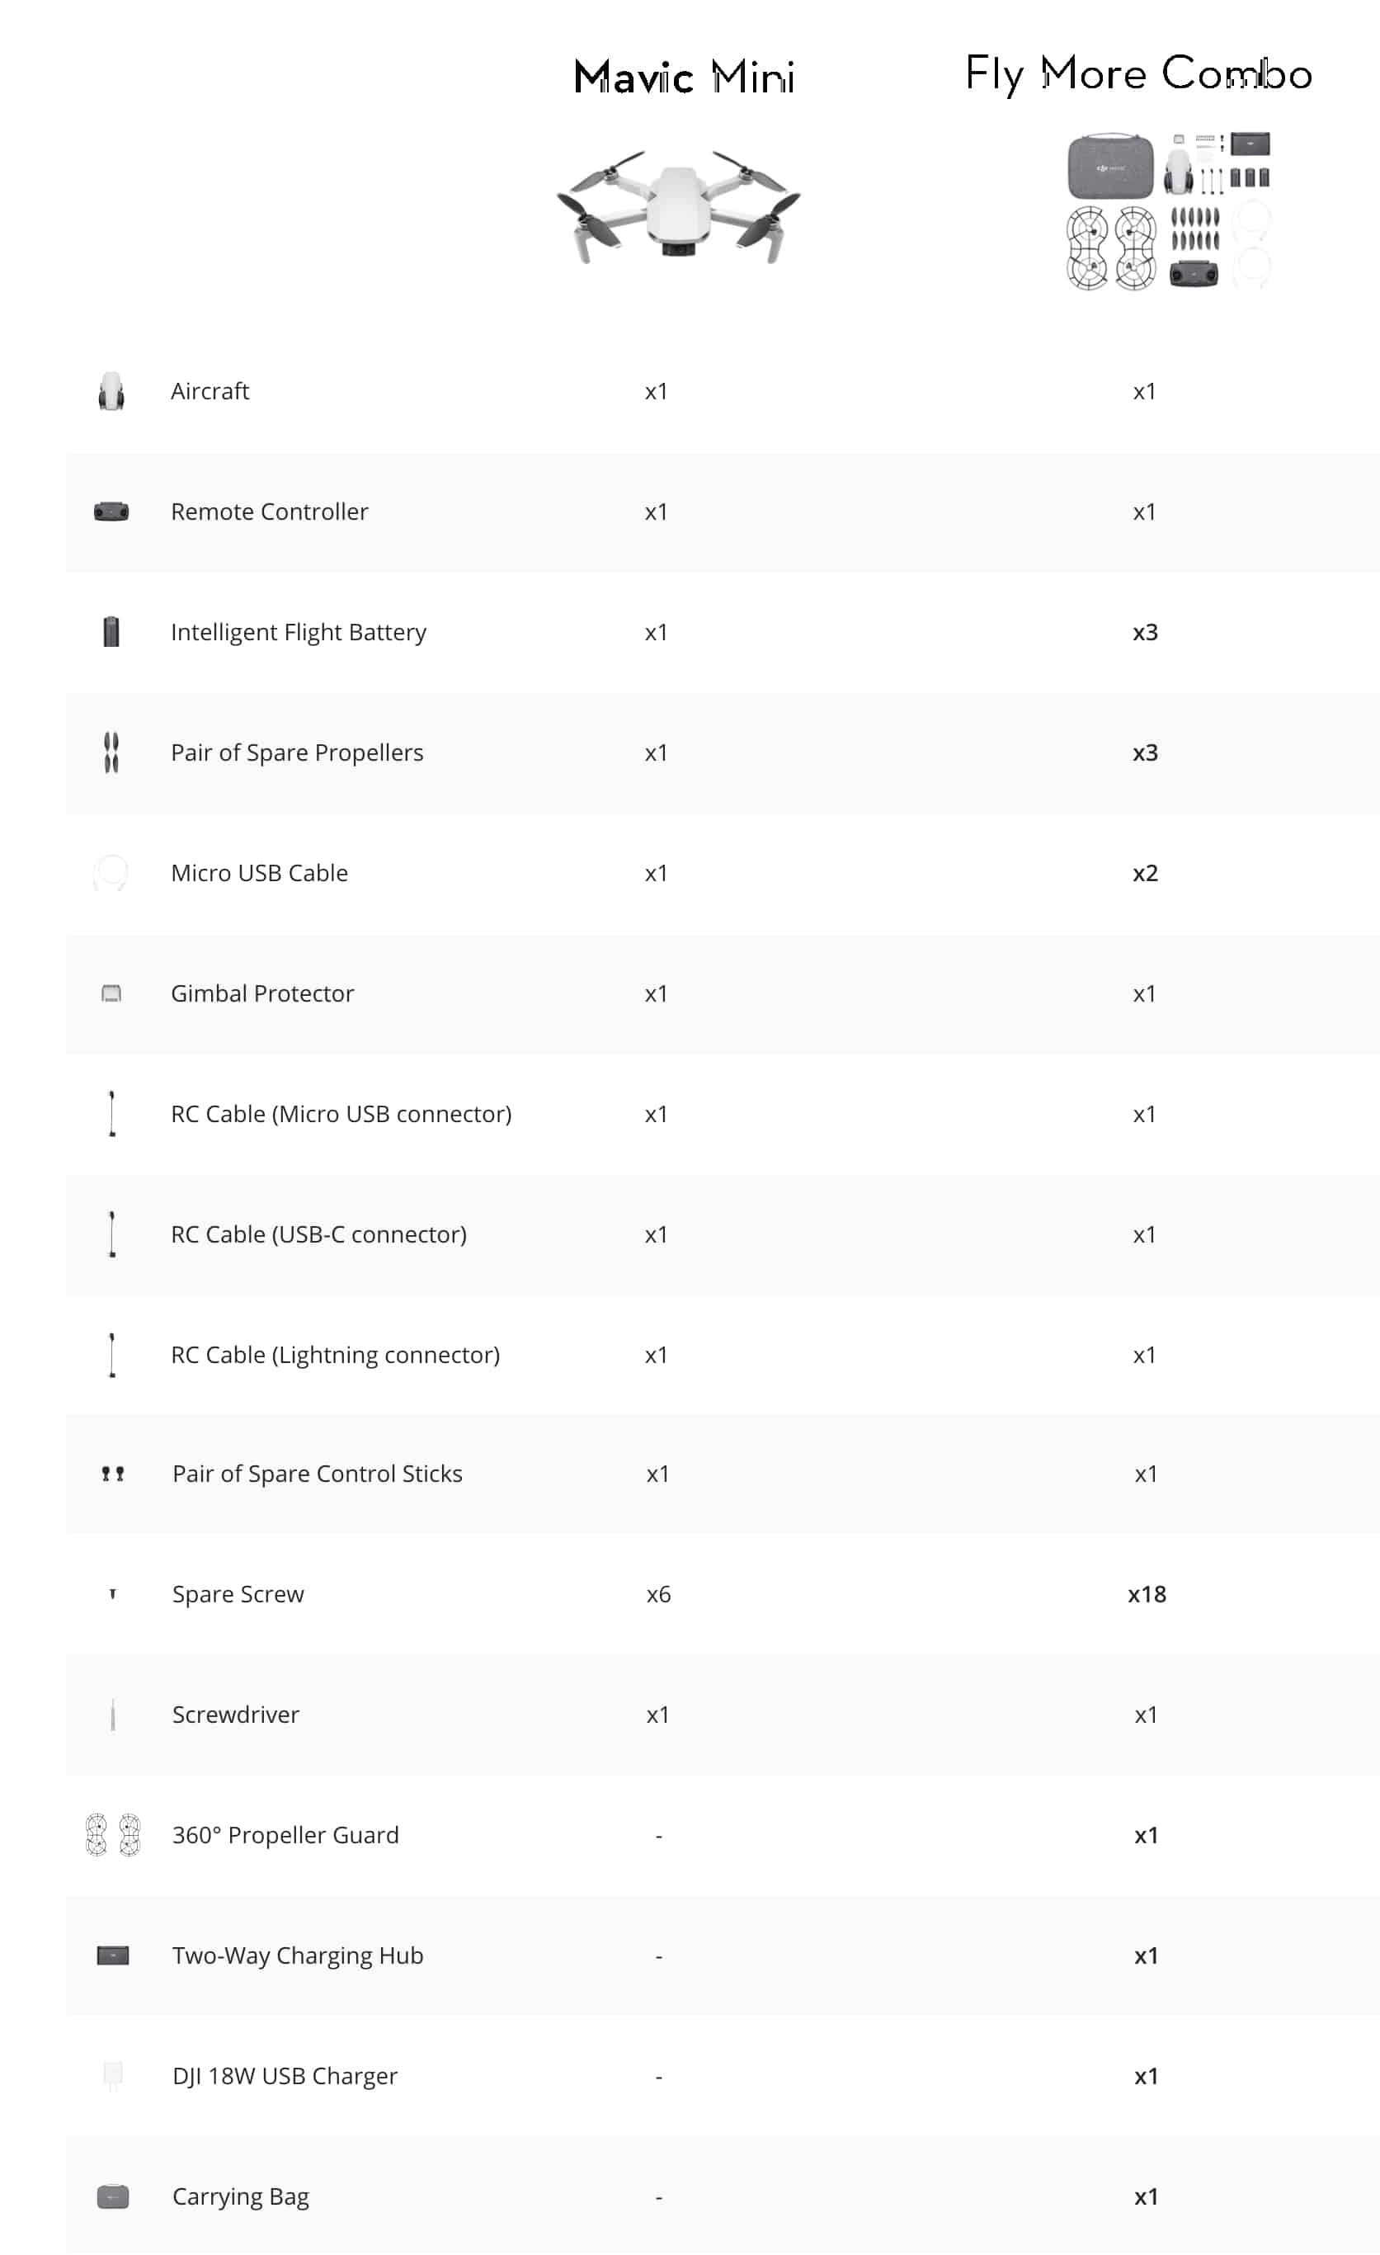
Task: Select the Intelligent Flight Battery icon
Action: coord(111,631)
